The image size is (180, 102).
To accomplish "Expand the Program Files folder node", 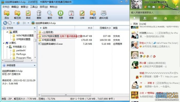I will pos(11,58).
